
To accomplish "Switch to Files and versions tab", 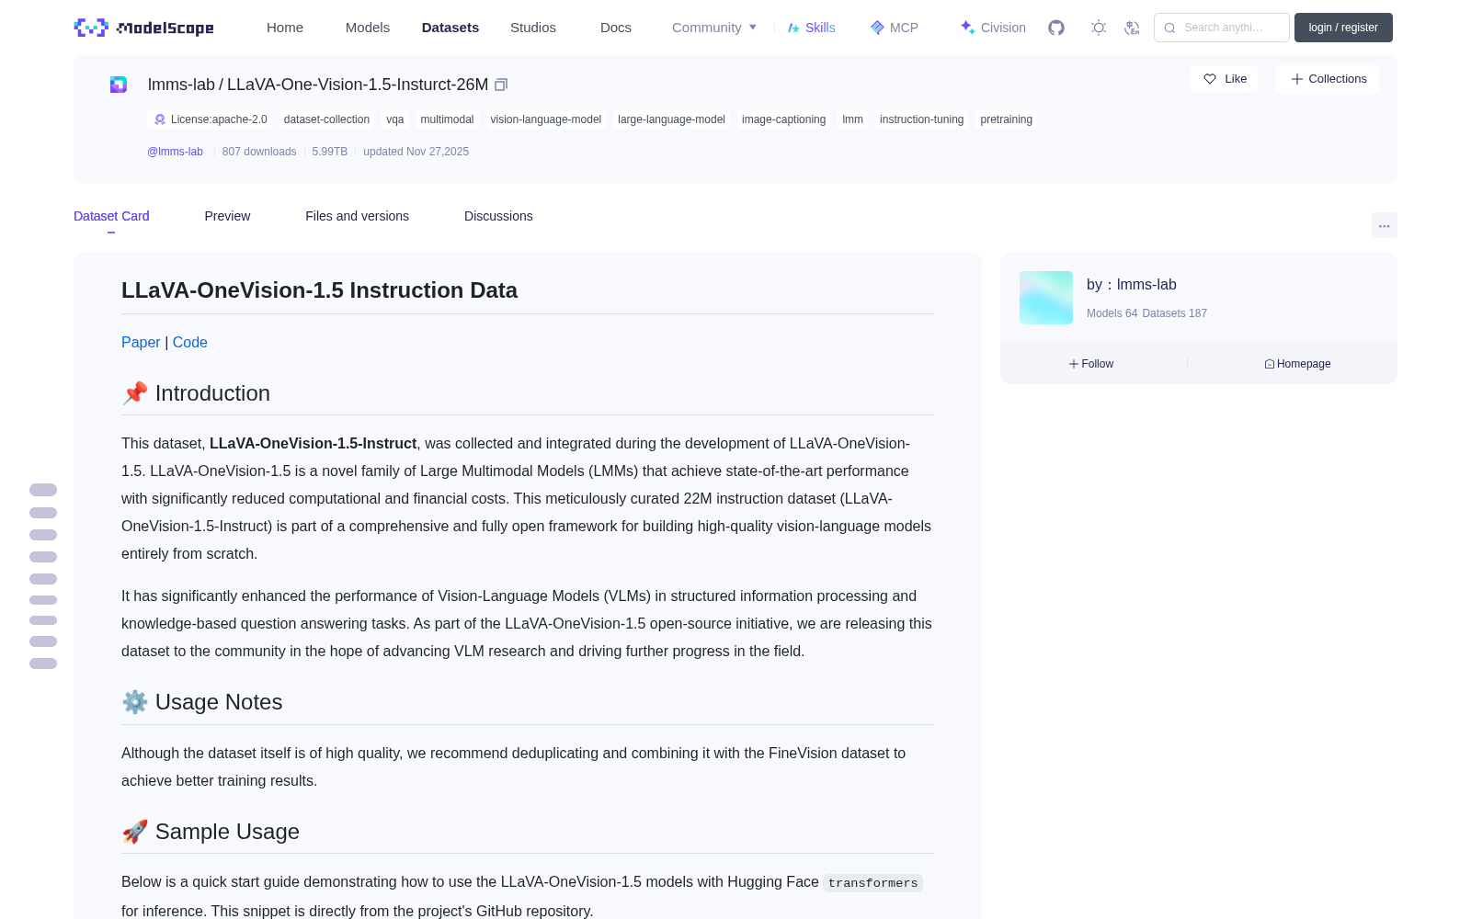I will coord(357,216).
